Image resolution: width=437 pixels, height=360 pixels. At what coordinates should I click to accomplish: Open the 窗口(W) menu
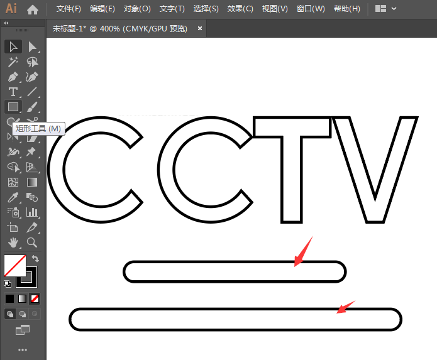[311, 9]
